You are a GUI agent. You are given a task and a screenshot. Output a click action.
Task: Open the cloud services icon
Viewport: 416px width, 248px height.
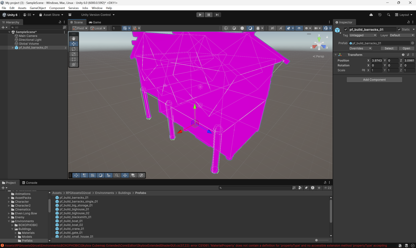click(371, 15)
